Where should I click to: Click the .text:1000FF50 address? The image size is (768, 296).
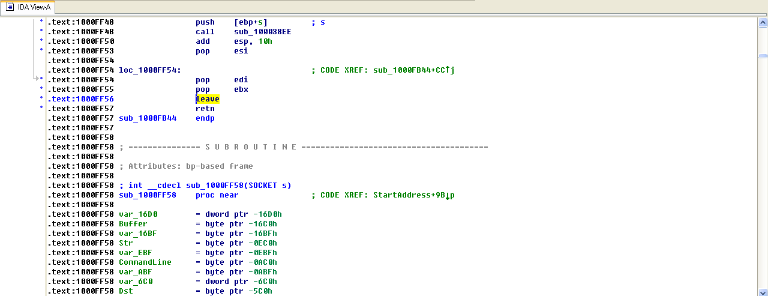(x=80, y=41)
